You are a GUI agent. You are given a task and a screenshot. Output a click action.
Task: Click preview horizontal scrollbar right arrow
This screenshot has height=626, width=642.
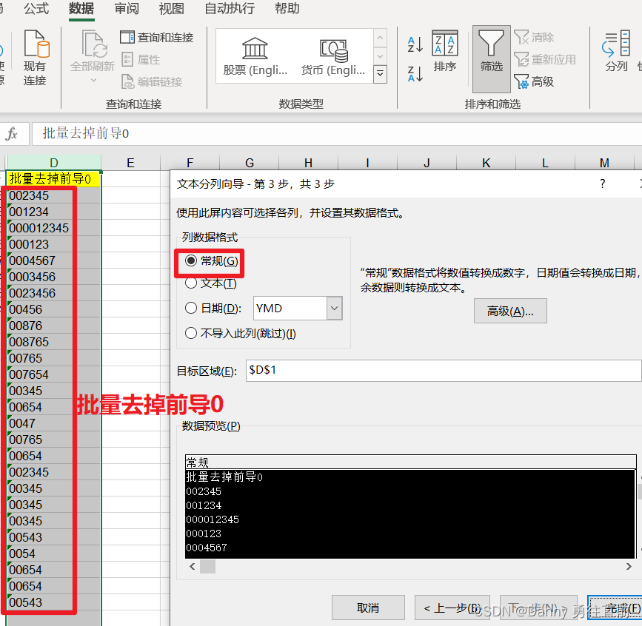(629, 566)
